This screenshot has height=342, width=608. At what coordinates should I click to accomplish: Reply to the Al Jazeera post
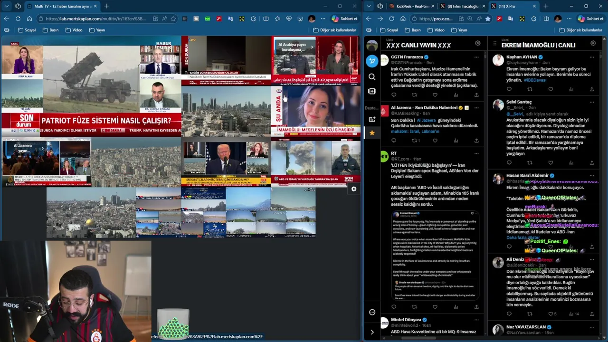point(394,141)
